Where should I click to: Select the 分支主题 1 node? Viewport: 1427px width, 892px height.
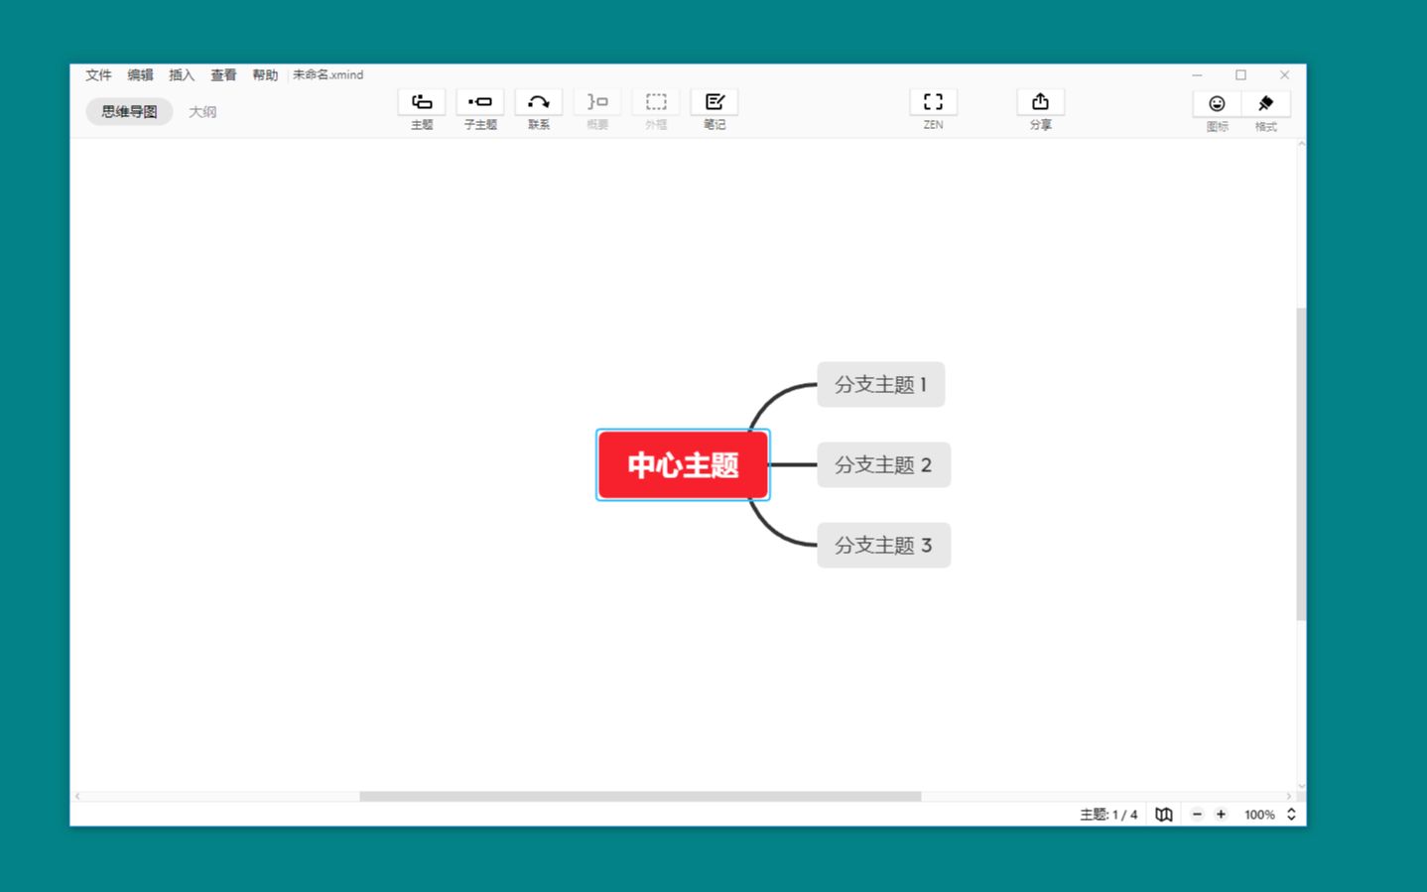pos(881,385)
